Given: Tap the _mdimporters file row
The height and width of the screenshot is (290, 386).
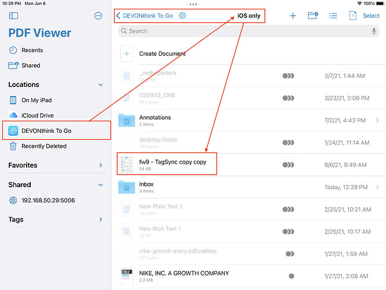Looking at the screenshot, I should tap(249, 75).
